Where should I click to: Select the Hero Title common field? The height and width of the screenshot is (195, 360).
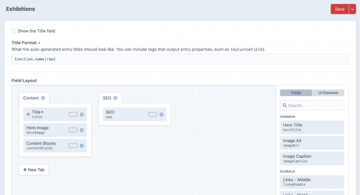click(x=312, y=127)
